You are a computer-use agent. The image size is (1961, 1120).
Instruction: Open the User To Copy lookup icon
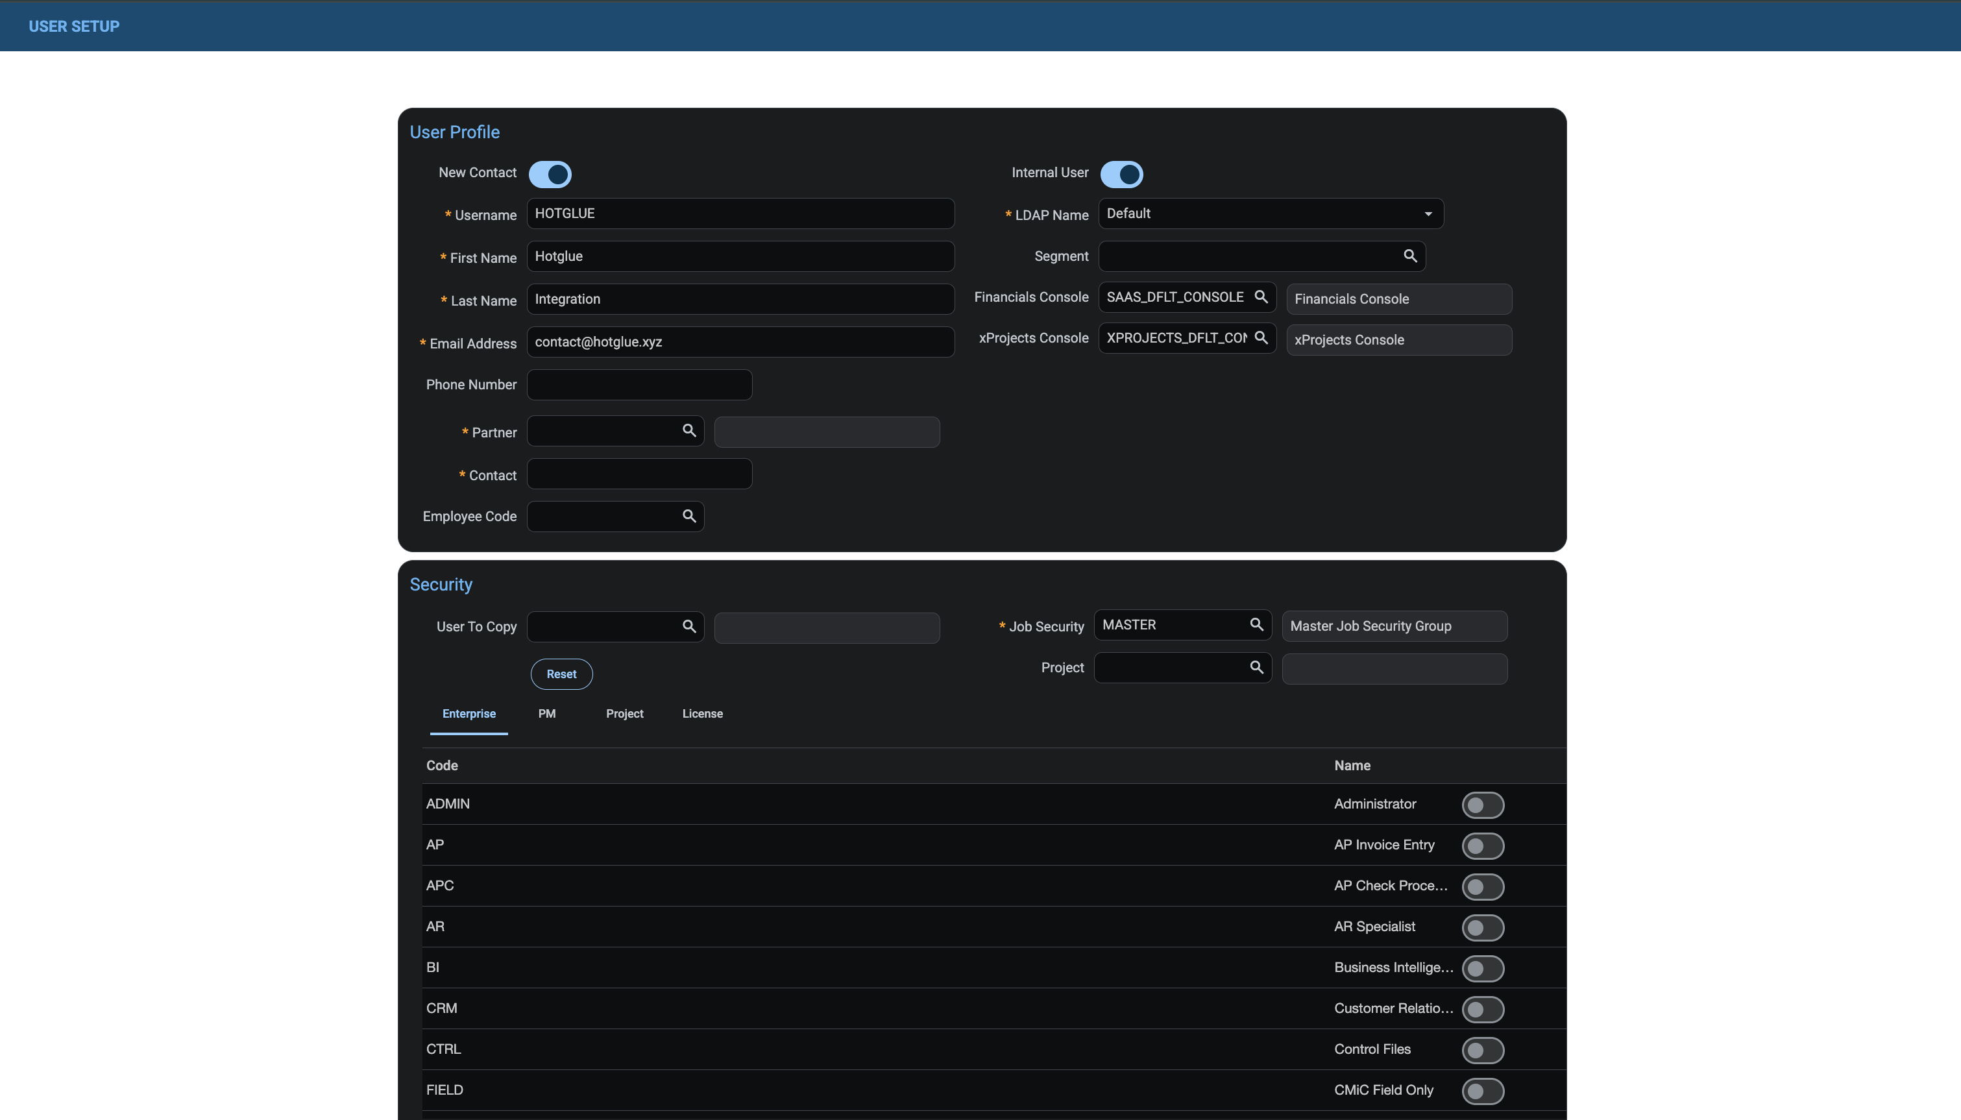pos(689,626)
